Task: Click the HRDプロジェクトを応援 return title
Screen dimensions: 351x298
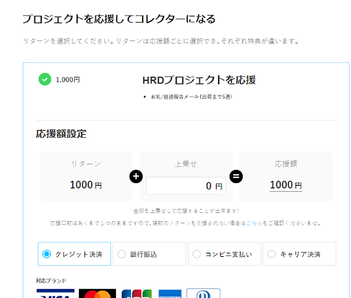Action: 199,80
